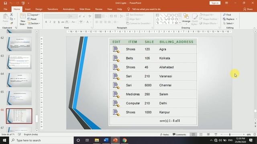Open Chrome from the taskbar
Image resolution: width=257 pixels, height=144 pixels.
[x=124, y=140]
